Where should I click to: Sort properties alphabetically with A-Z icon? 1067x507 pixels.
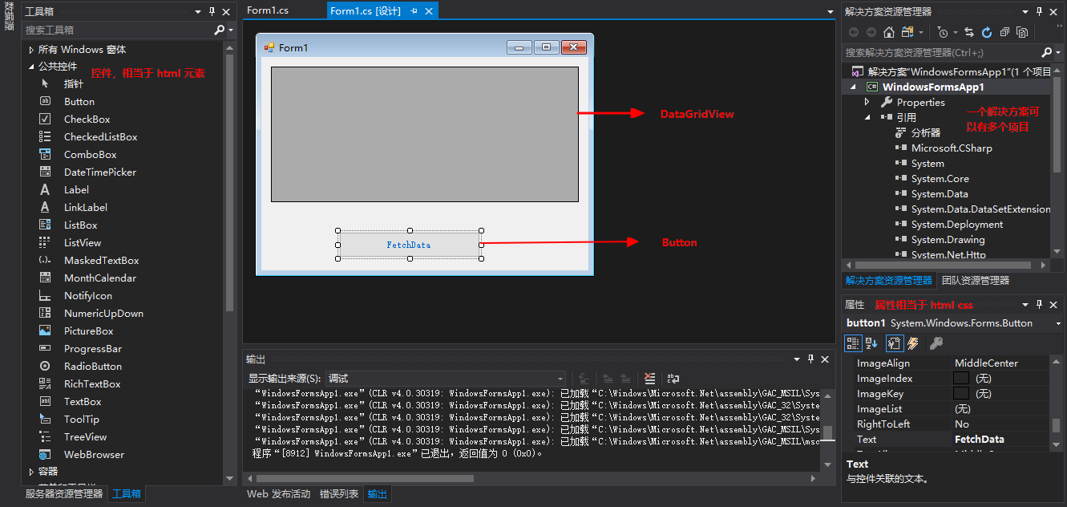(x=873, y=343)
